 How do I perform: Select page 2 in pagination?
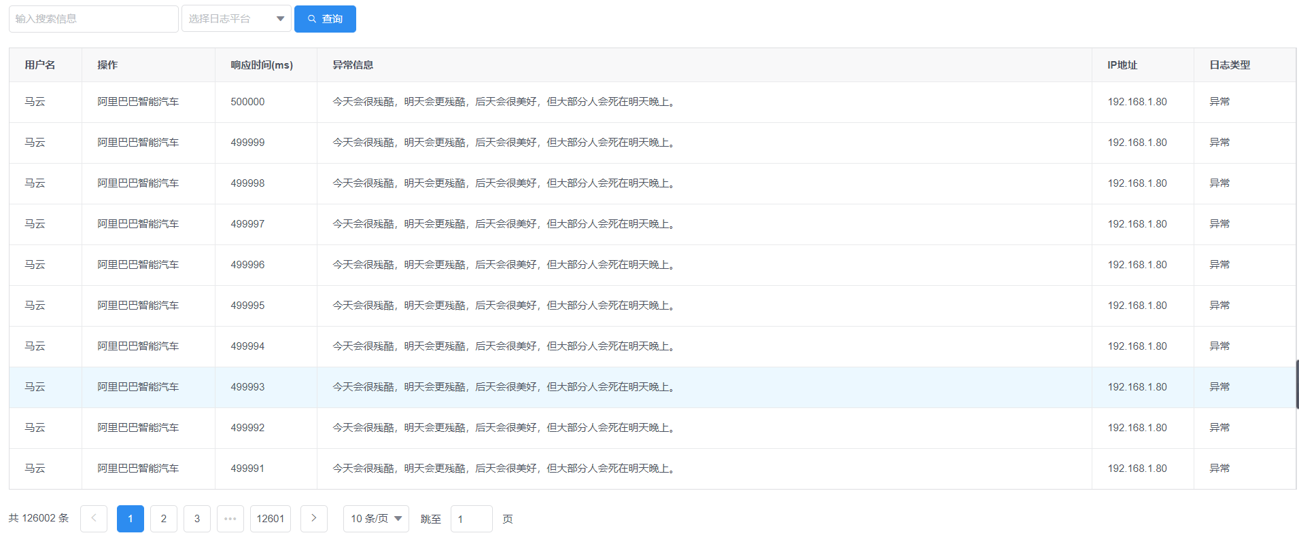164,519
